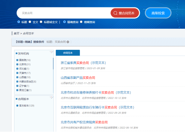Viewport: 185px width, 132px height.
Task: Select the 标题 radio button
Action: click(x=18, y=22)
